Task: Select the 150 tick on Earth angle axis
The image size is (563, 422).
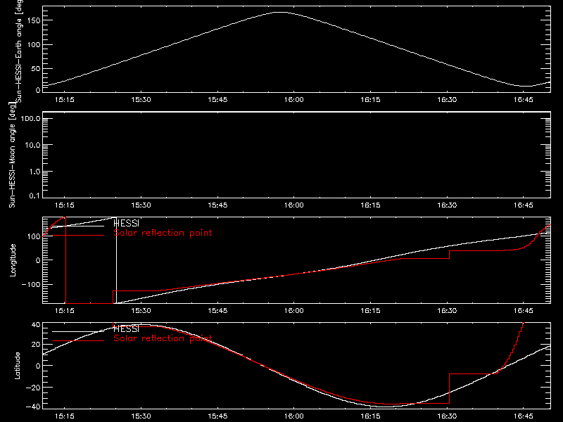Action: click(x=34, y=20)
